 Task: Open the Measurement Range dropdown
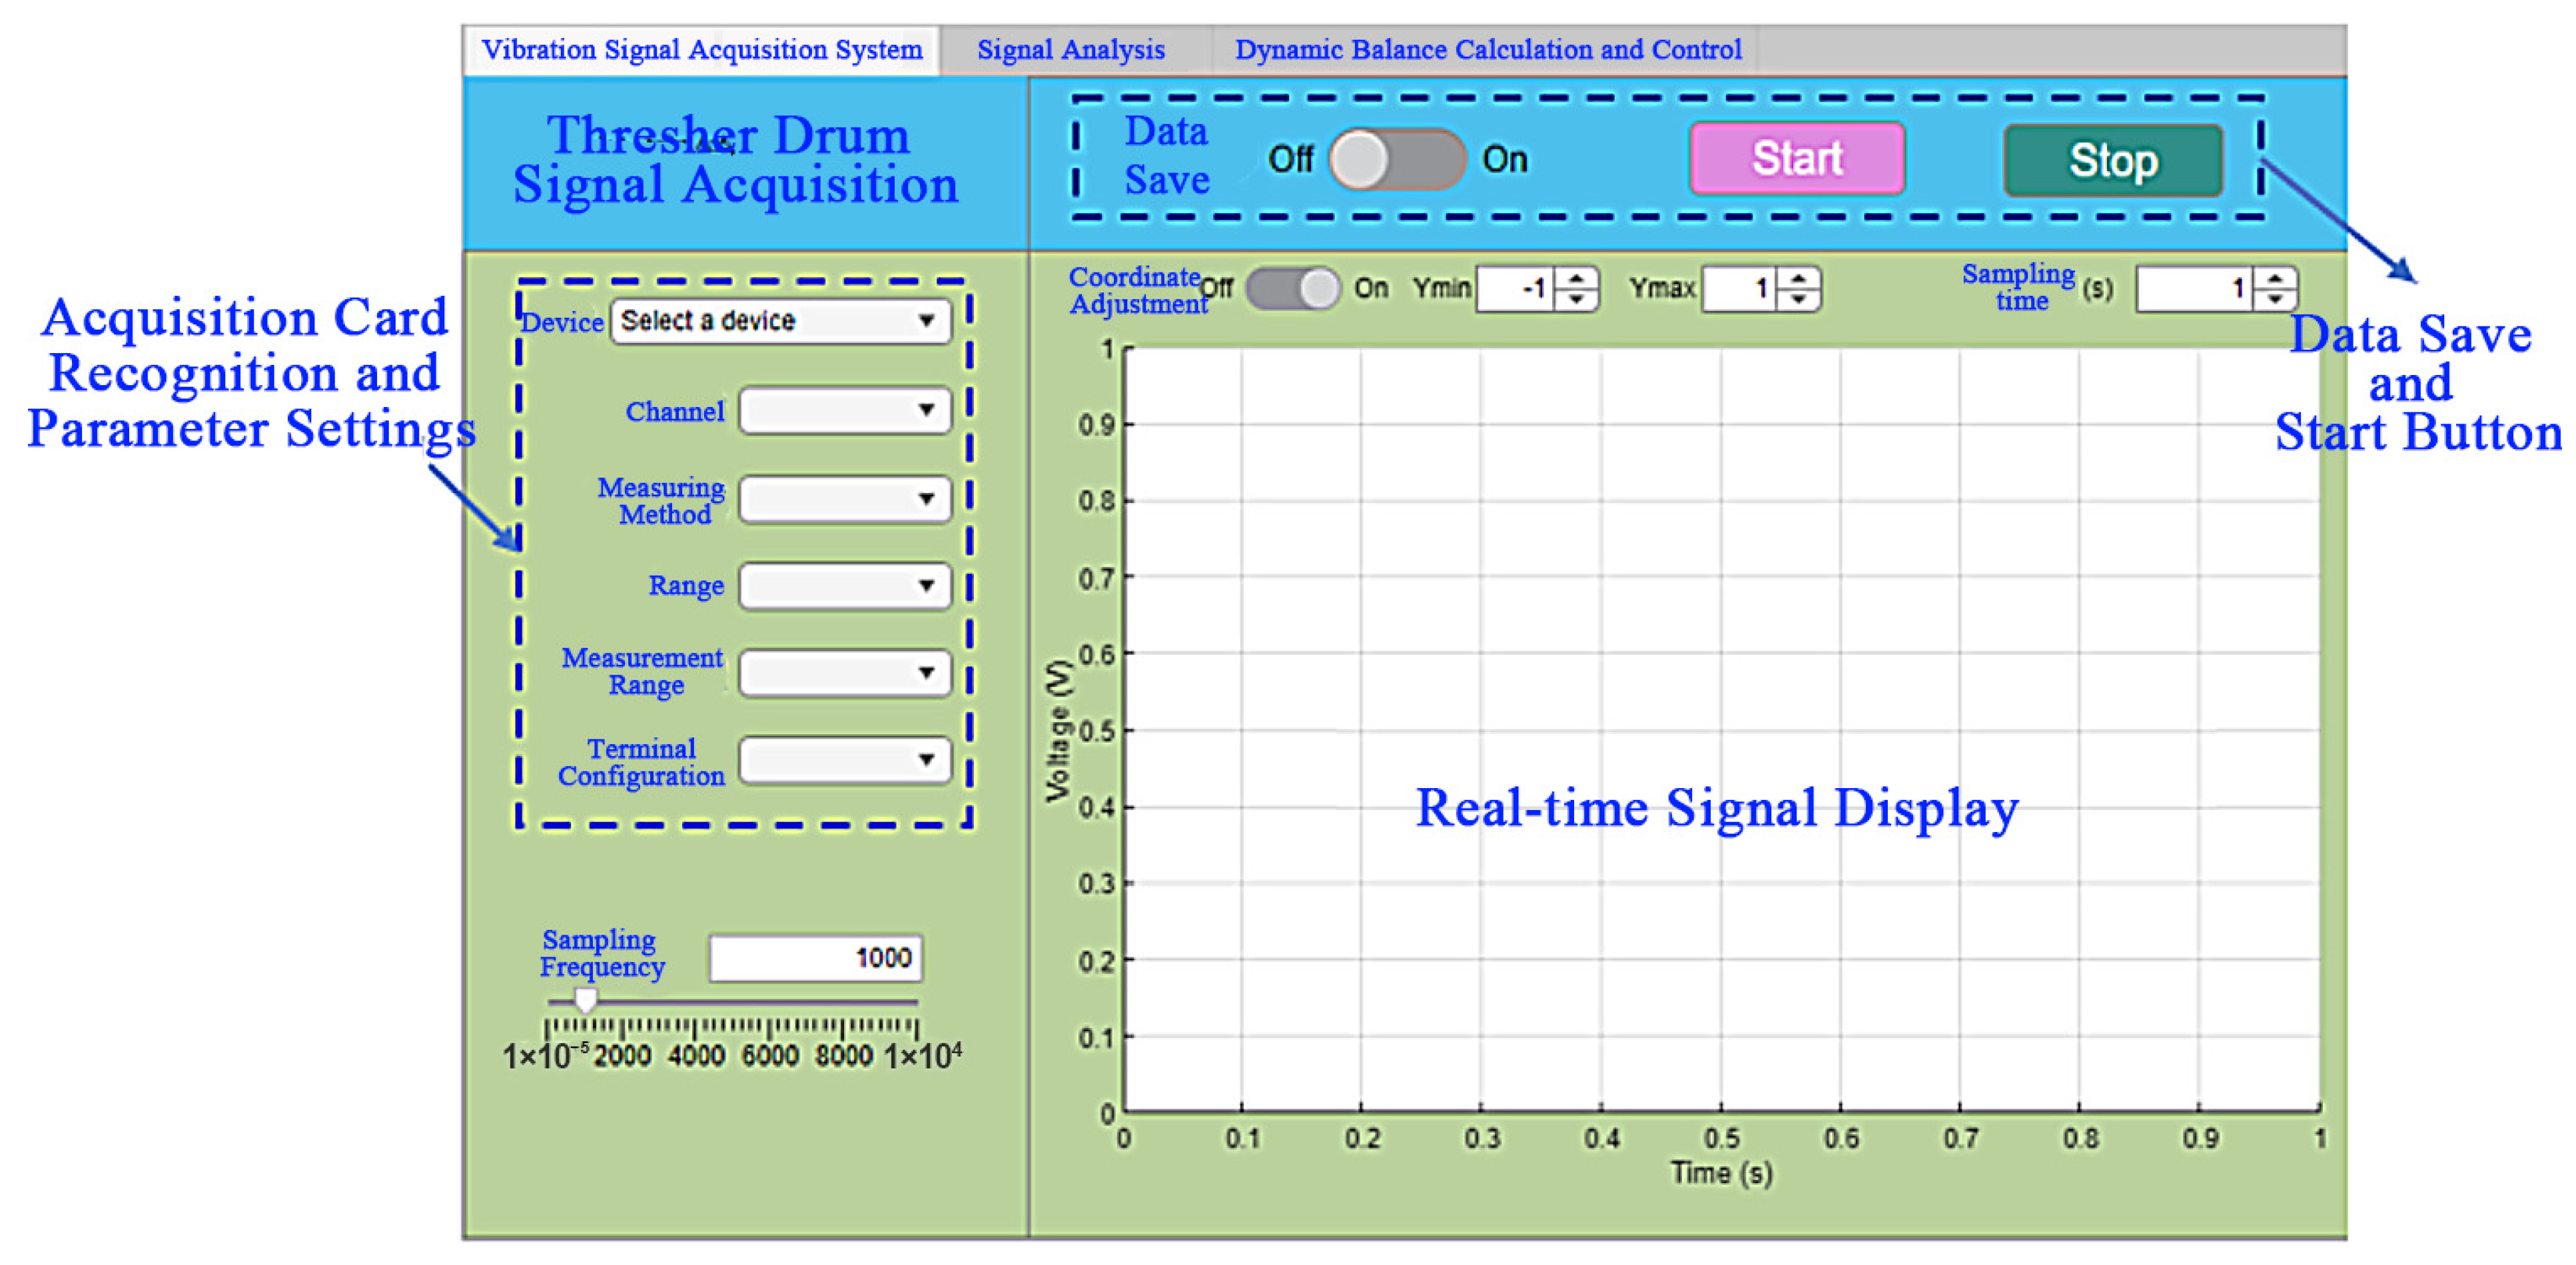(845, 673)
